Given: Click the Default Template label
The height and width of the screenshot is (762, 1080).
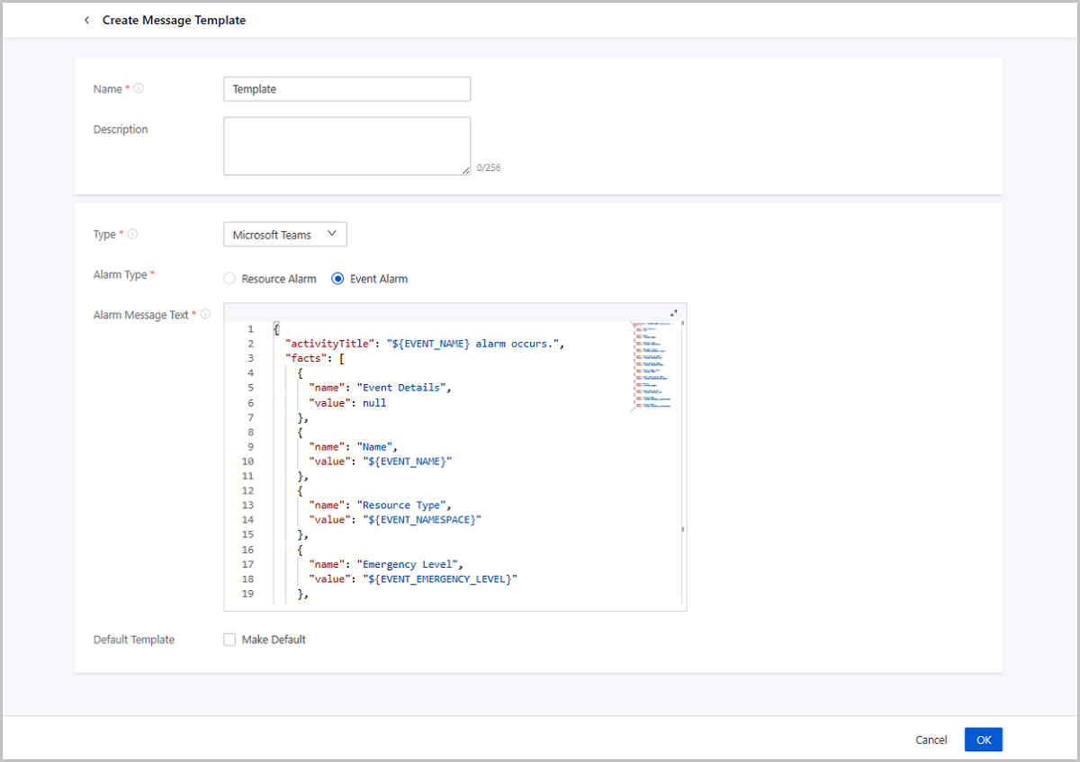Looking at the screenshot, I should pos(134,640).
